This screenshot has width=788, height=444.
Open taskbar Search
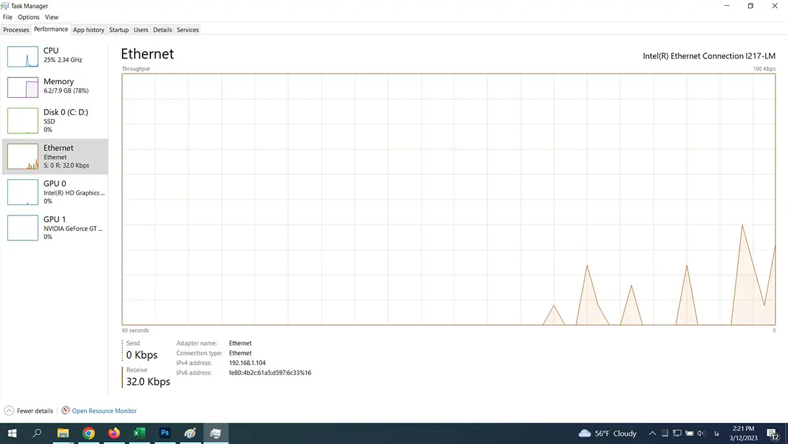click(x=37, y=433)
